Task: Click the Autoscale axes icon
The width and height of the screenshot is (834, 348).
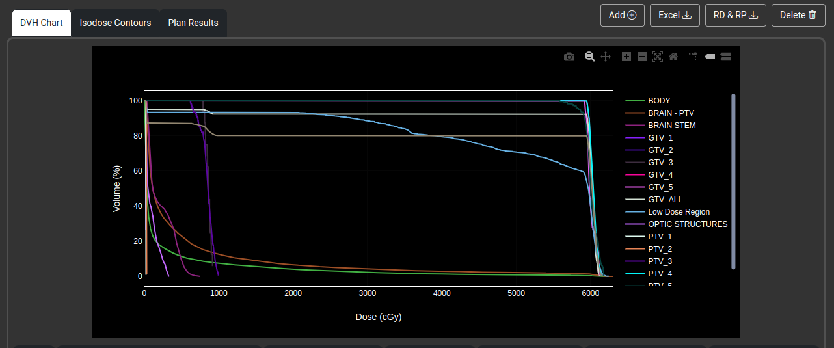Action: tap(658, 57)
